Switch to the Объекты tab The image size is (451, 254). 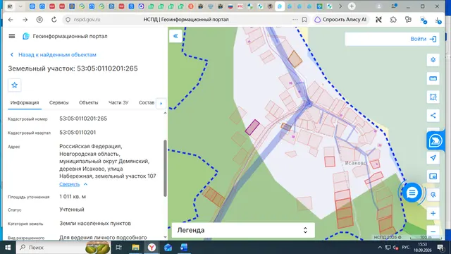click(88, 102)
